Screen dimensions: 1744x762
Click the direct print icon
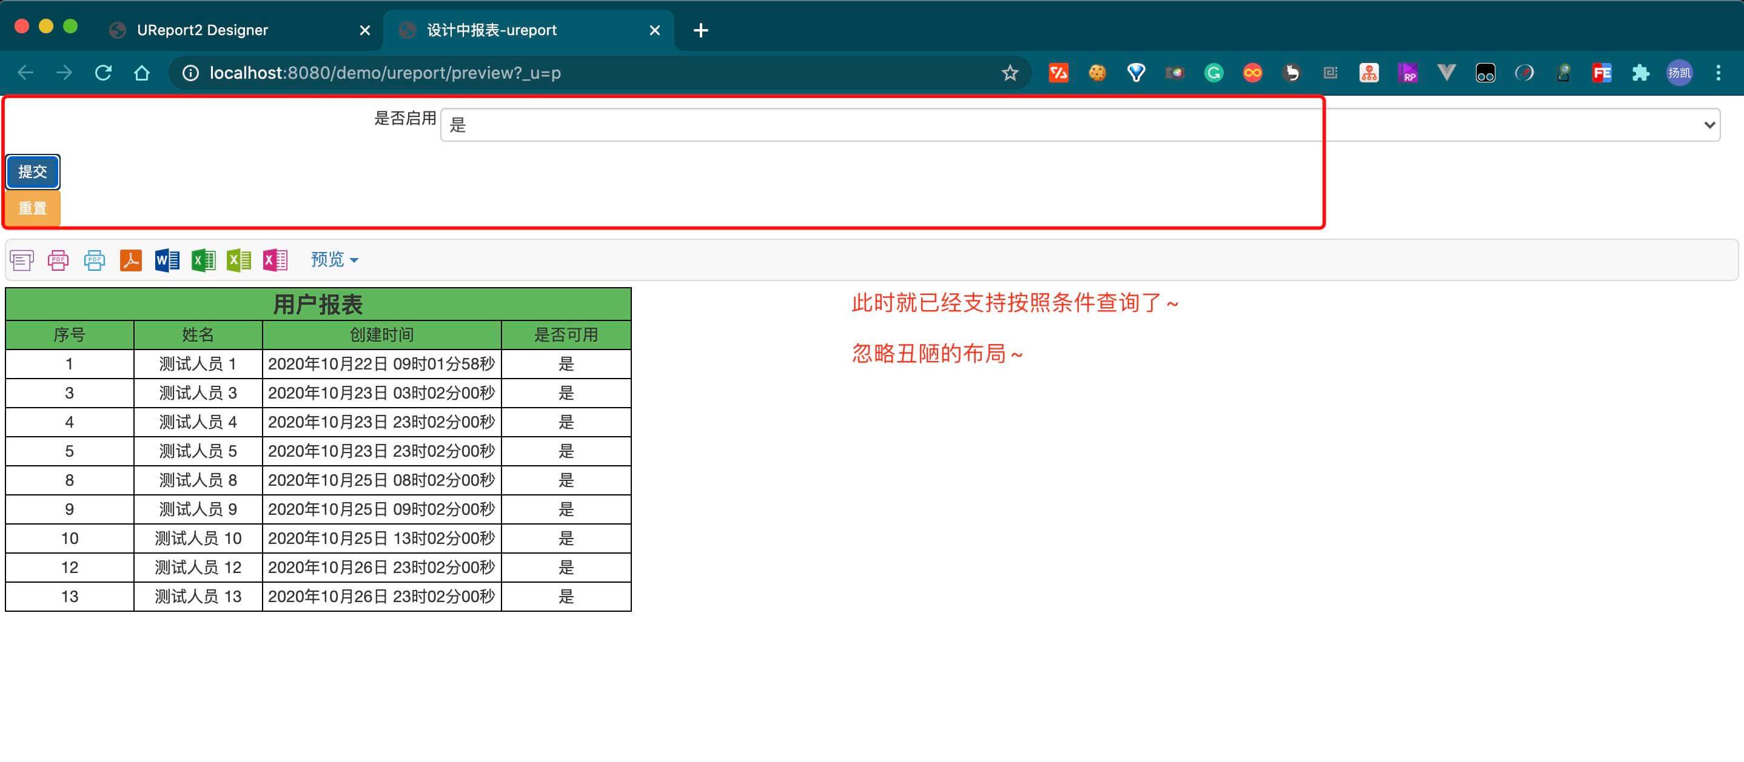click(x=22, y=260)
